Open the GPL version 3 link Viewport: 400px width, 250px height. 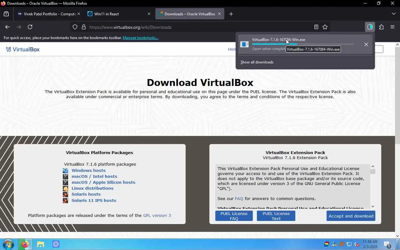(157, 215)
